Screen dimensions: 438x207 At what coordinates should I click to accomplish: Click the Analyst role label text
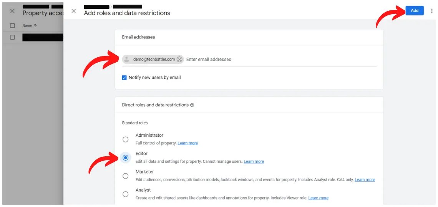pos(143,190)
